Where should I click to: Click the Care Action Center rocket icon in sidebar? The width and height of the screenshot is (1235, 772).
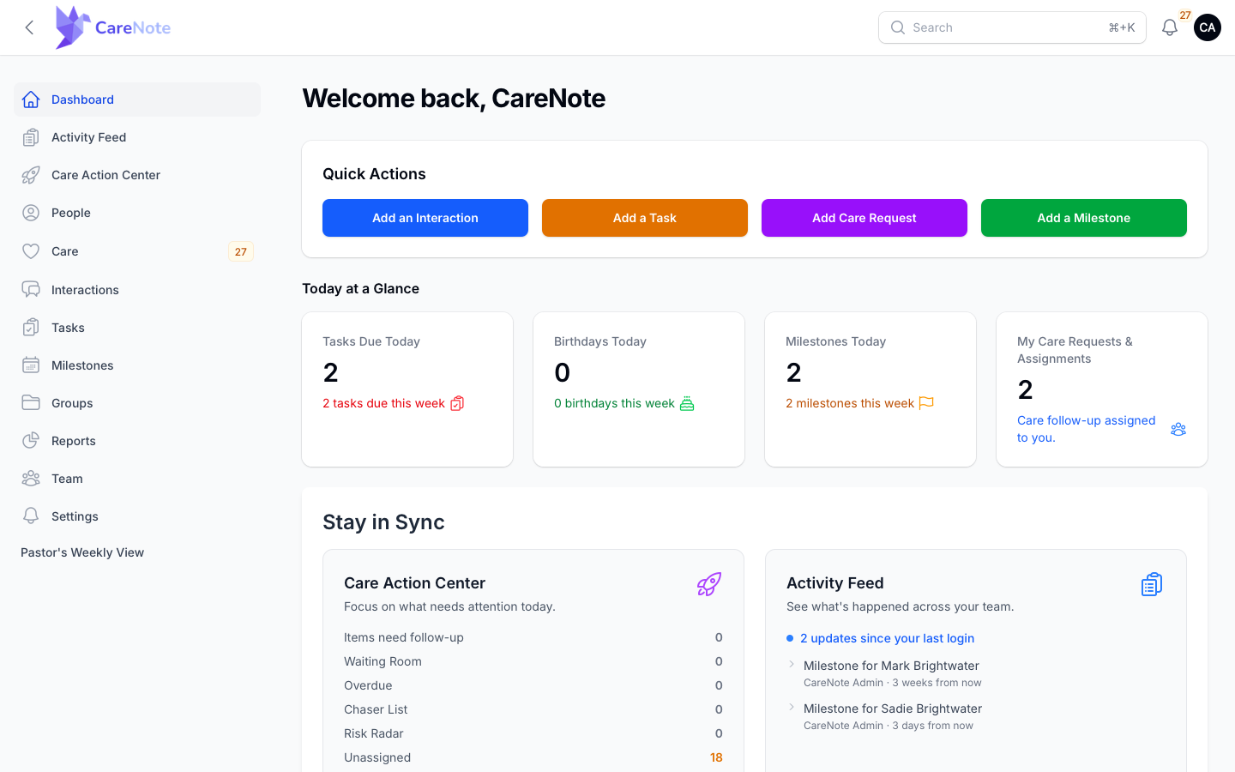point(31,175)
